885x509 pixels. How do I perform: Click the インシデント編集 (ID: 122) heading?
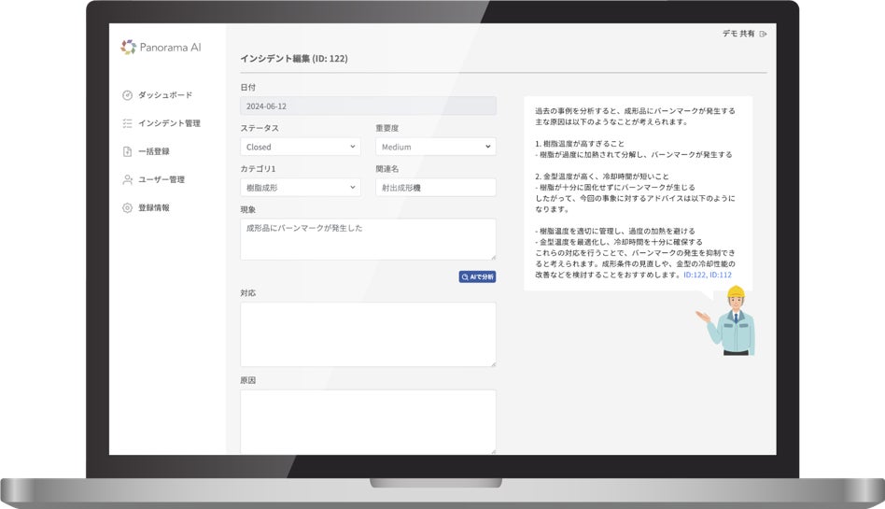click(x=294, y=59)
